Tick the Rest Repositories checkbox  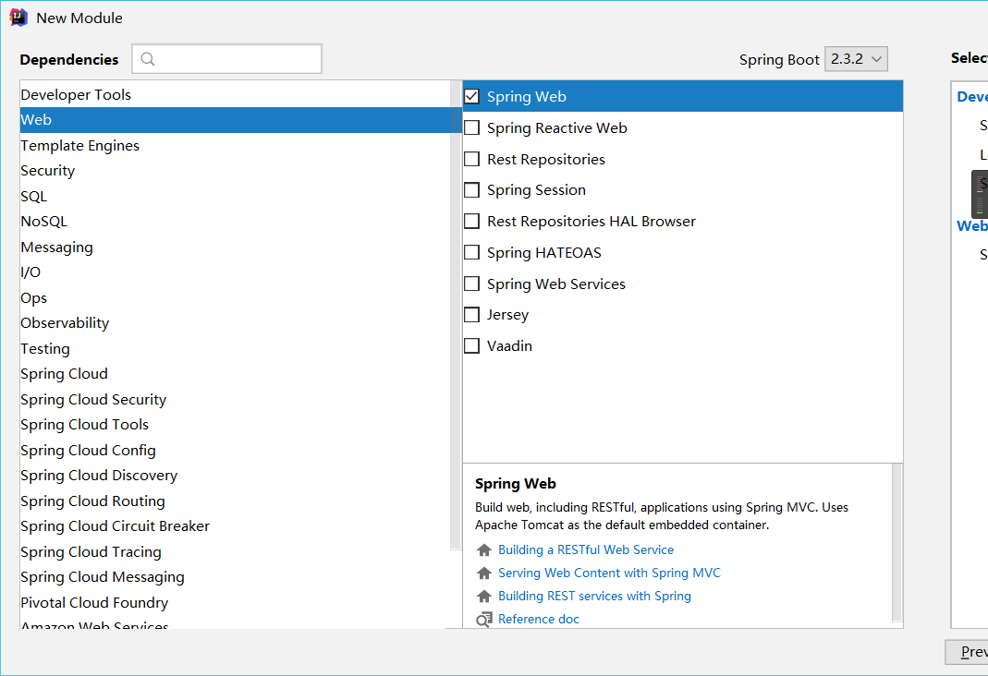[472, 159]
